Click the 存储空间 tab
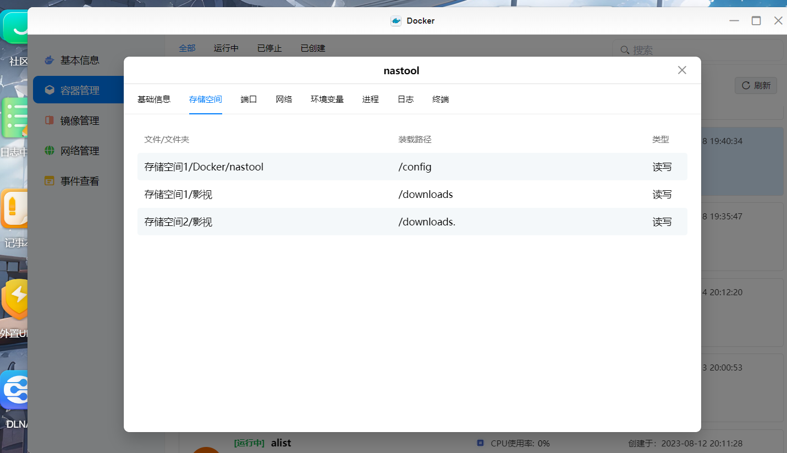This screenshot has width=787, height=453. coord(205,100)
